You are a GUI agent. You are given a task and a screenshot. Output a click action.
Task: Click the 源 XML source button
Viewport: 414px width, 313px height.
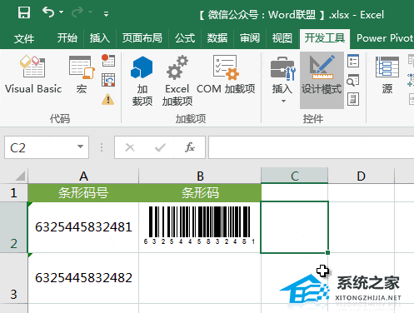(387, 75)
